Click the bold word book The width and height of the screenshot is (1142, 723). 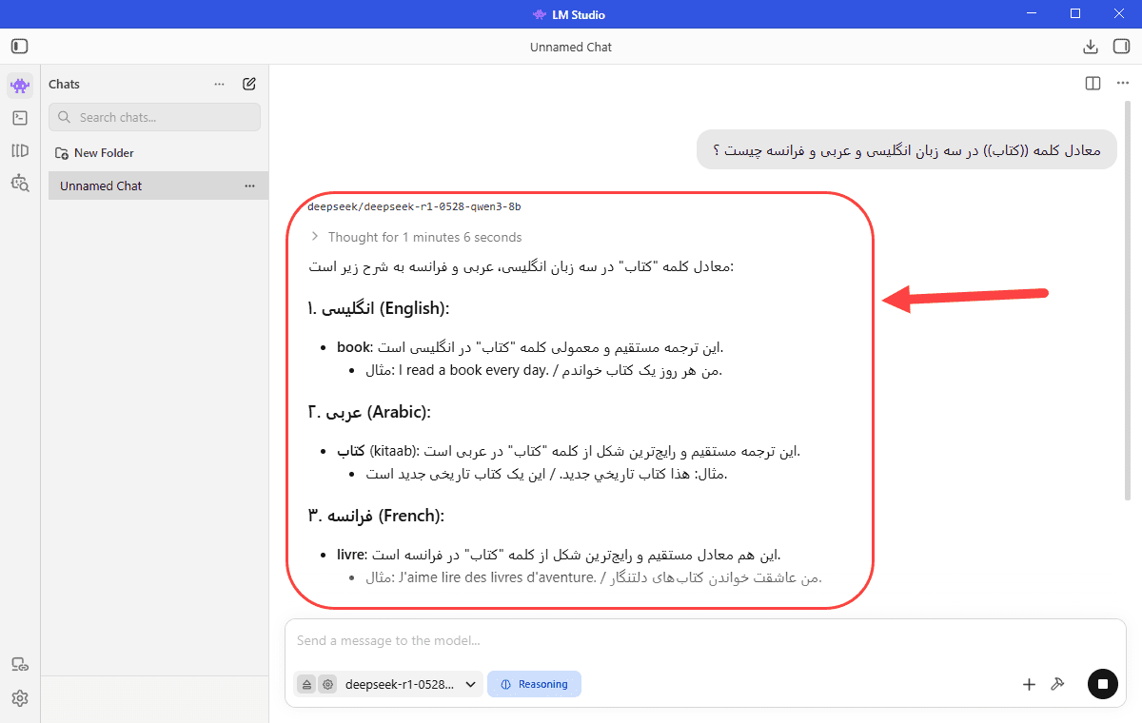tap(353, 347)
